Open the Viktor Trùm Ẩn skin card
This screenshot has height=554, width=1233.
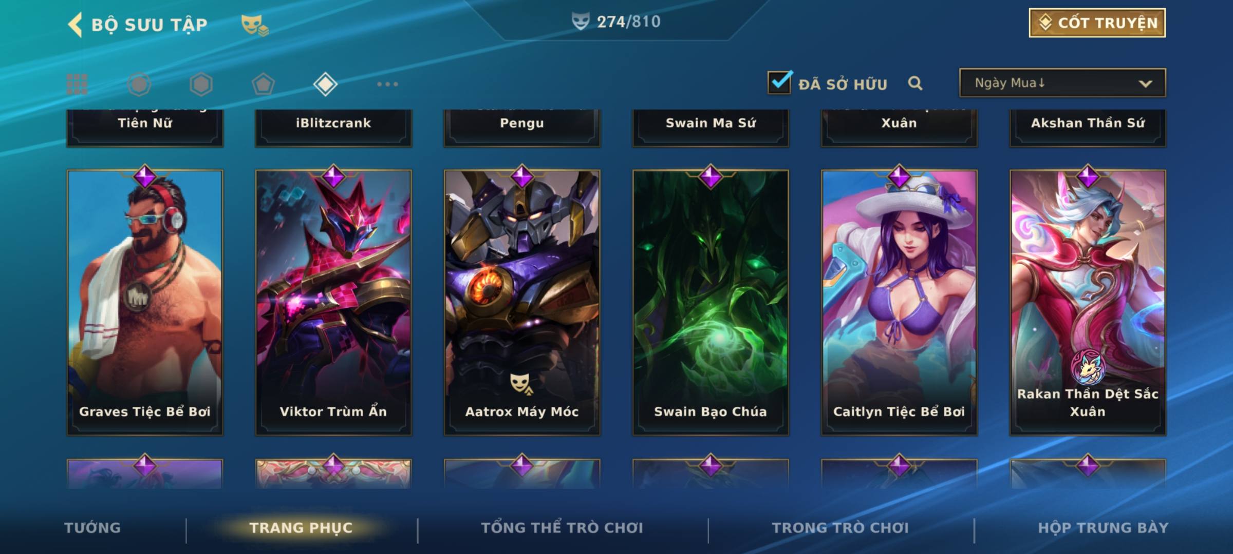click(333, 303)
